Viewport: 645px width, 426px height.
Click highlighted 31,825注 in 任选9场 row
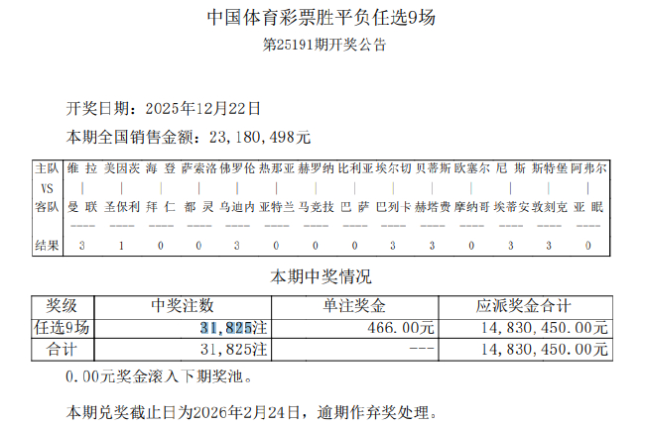pyautogui.click(x=233, y=328)
